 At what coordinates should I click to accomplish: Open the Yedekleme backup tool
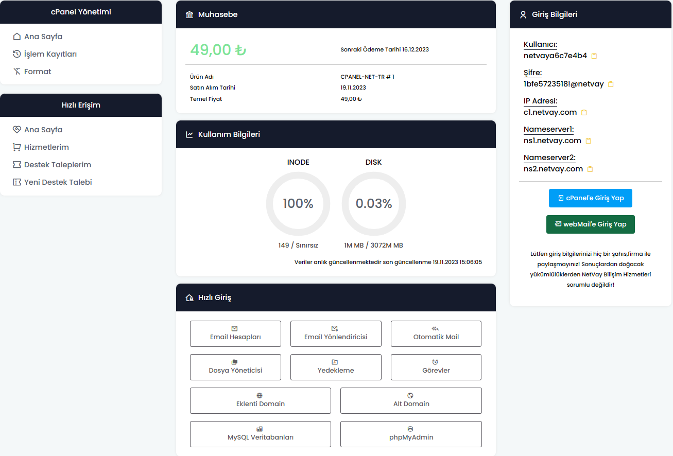(336, 367)
